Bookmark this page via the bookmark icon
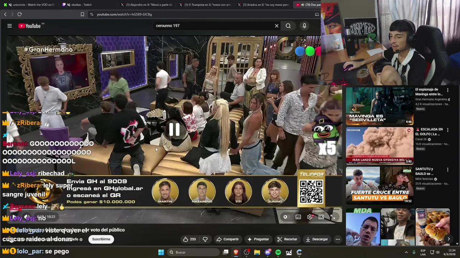 pyautogui.click(x=82, y=14)
